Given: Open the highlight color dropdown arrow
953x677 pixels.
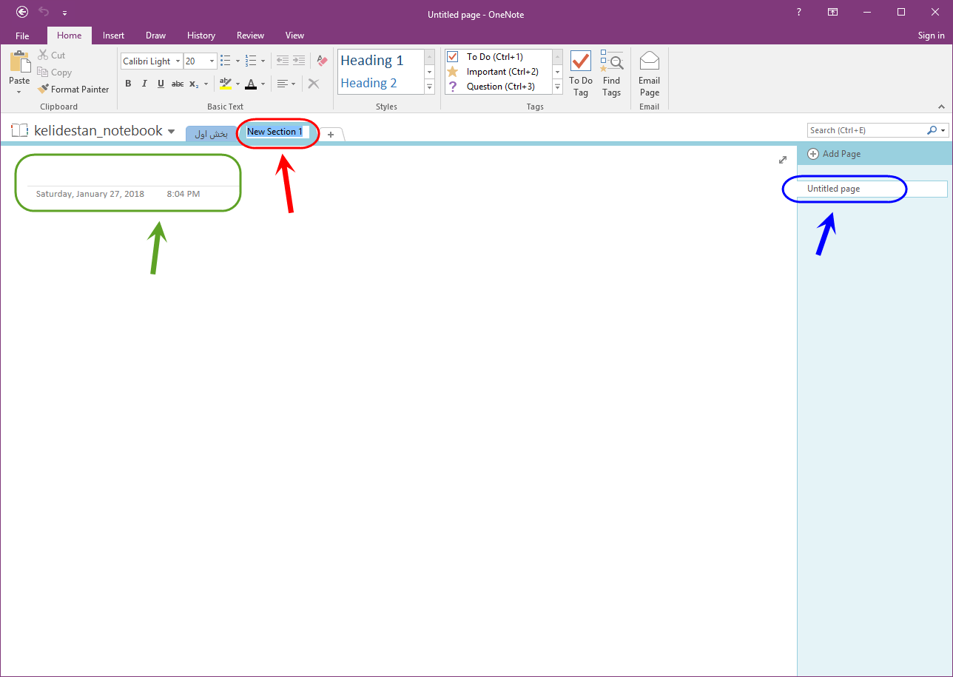Looking at the screenshot, I should coord(238,84).
